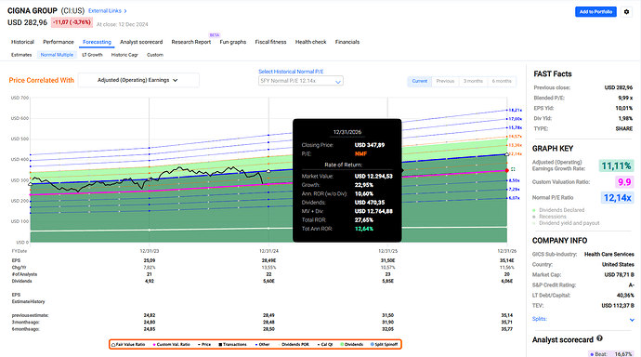Click Tot Ann ROR 12,64% in tooltip

click(364, 229)
